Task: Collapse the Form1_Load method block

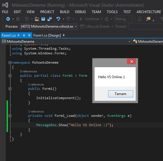Action: (x=10, y=116)
